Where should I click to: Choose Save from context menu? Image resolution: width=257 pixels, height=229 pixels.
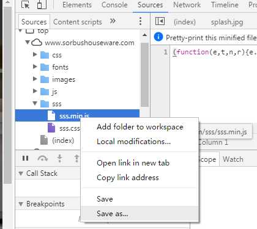tap(140, 199)
